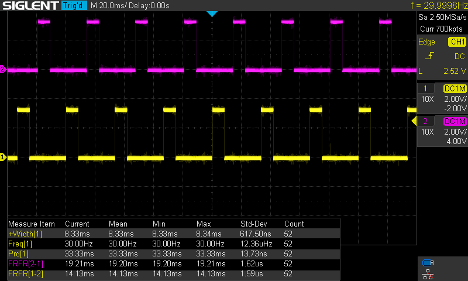This screenshot has width=468, height=281.
Task: Click the trigger level 2.52 V value
Action: pos(455,71)
